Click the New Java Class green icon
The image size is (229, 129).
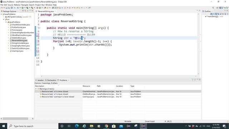tap(40, 8)
